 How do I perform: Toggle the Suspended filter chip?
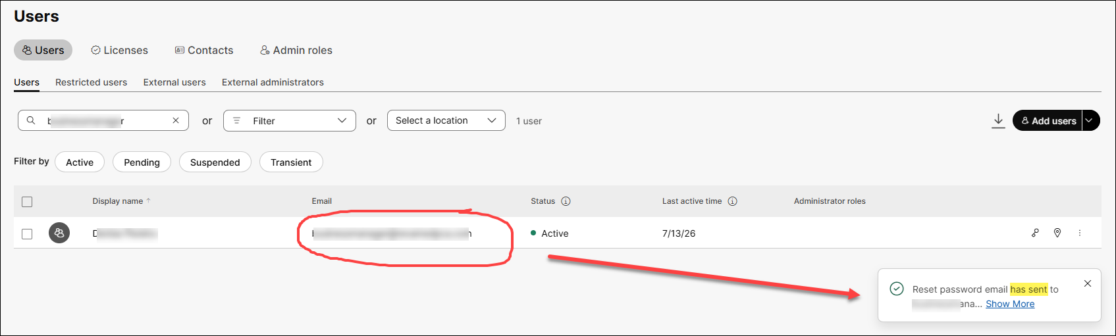click(x=215, y=162)
